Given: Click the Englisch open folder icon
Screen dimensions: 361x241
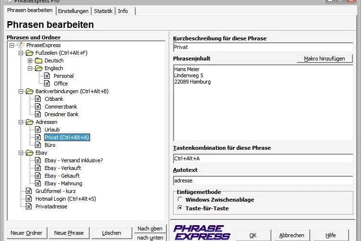Looking at the screenshot, I should [38, 68].
